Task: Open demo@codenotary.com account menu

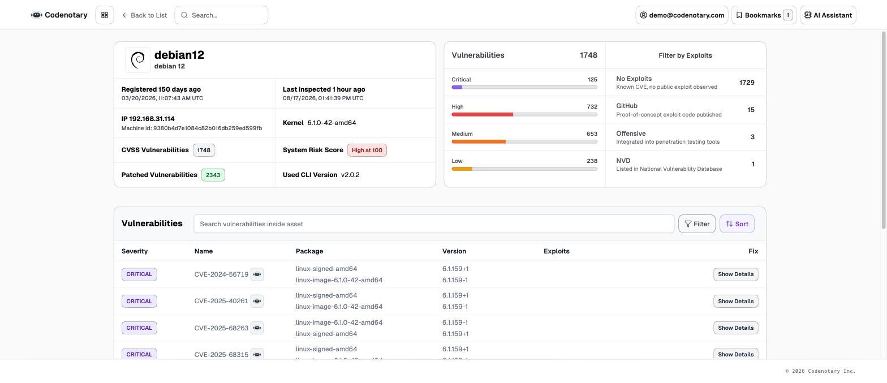Action: click(682, 15)
